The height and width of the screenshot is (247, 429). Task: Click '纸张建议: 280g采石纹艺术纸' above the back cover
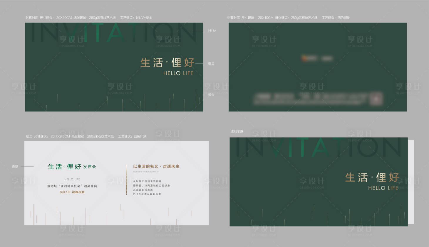[296, 18]
